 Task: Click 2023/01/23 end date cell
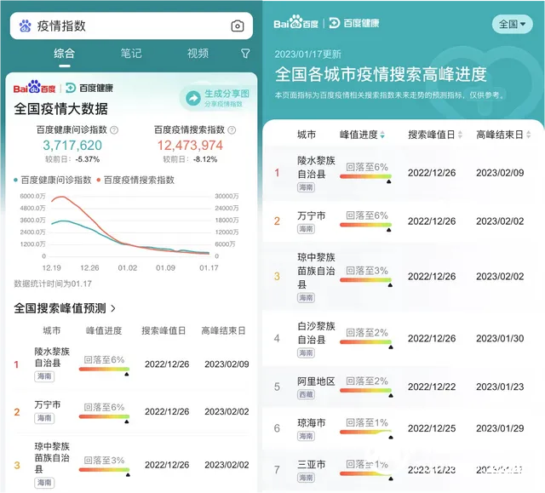pyautogui.click(x=500, y=387)
